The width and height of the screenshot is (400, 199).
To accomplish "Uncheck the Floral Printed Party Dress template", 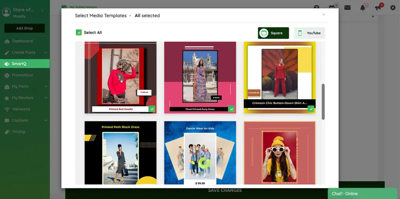I will pos(231,109).
